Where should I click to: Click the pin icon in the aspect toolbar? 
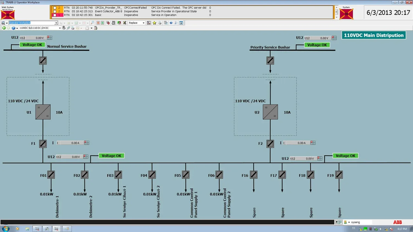click(x=69, y=28)
